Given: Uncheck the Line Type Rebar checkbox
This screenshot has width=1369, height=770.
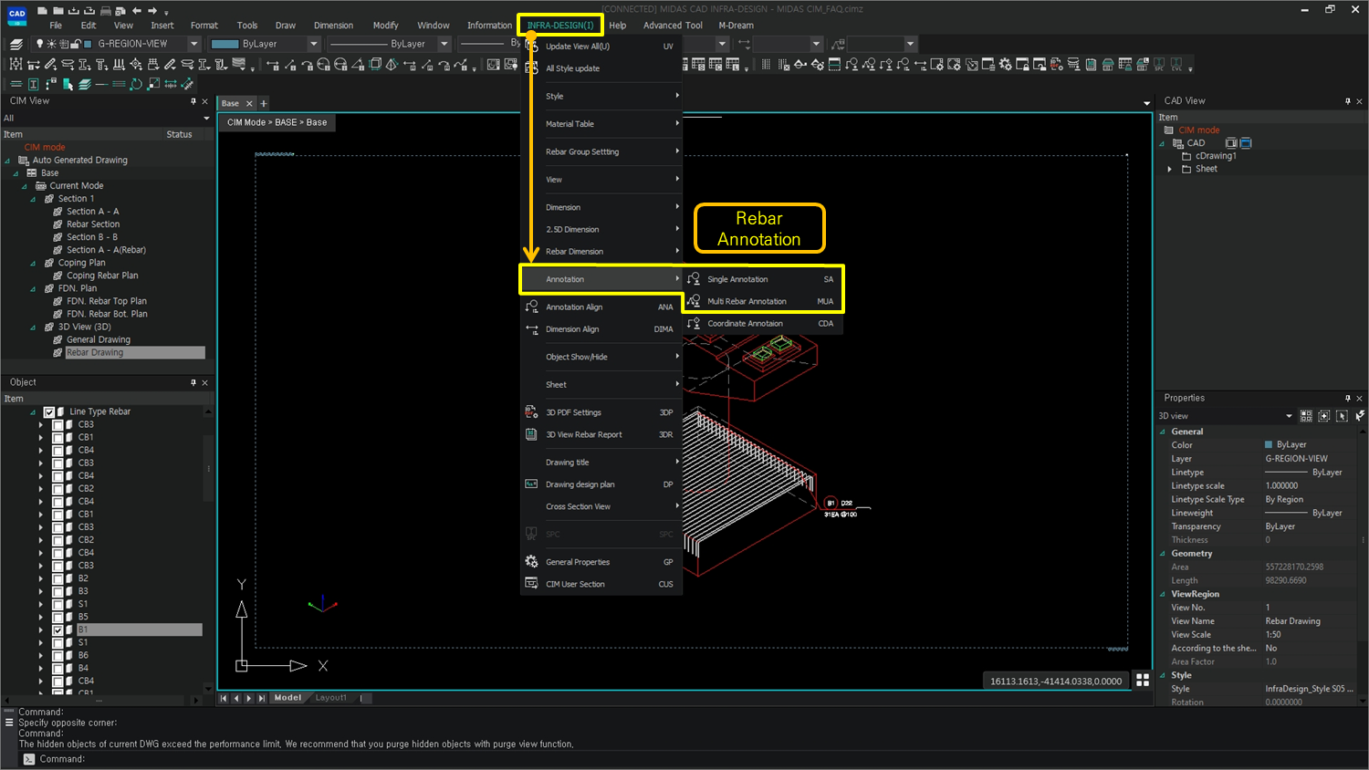Looking at the screenshot, I should (x=48, y=412).
